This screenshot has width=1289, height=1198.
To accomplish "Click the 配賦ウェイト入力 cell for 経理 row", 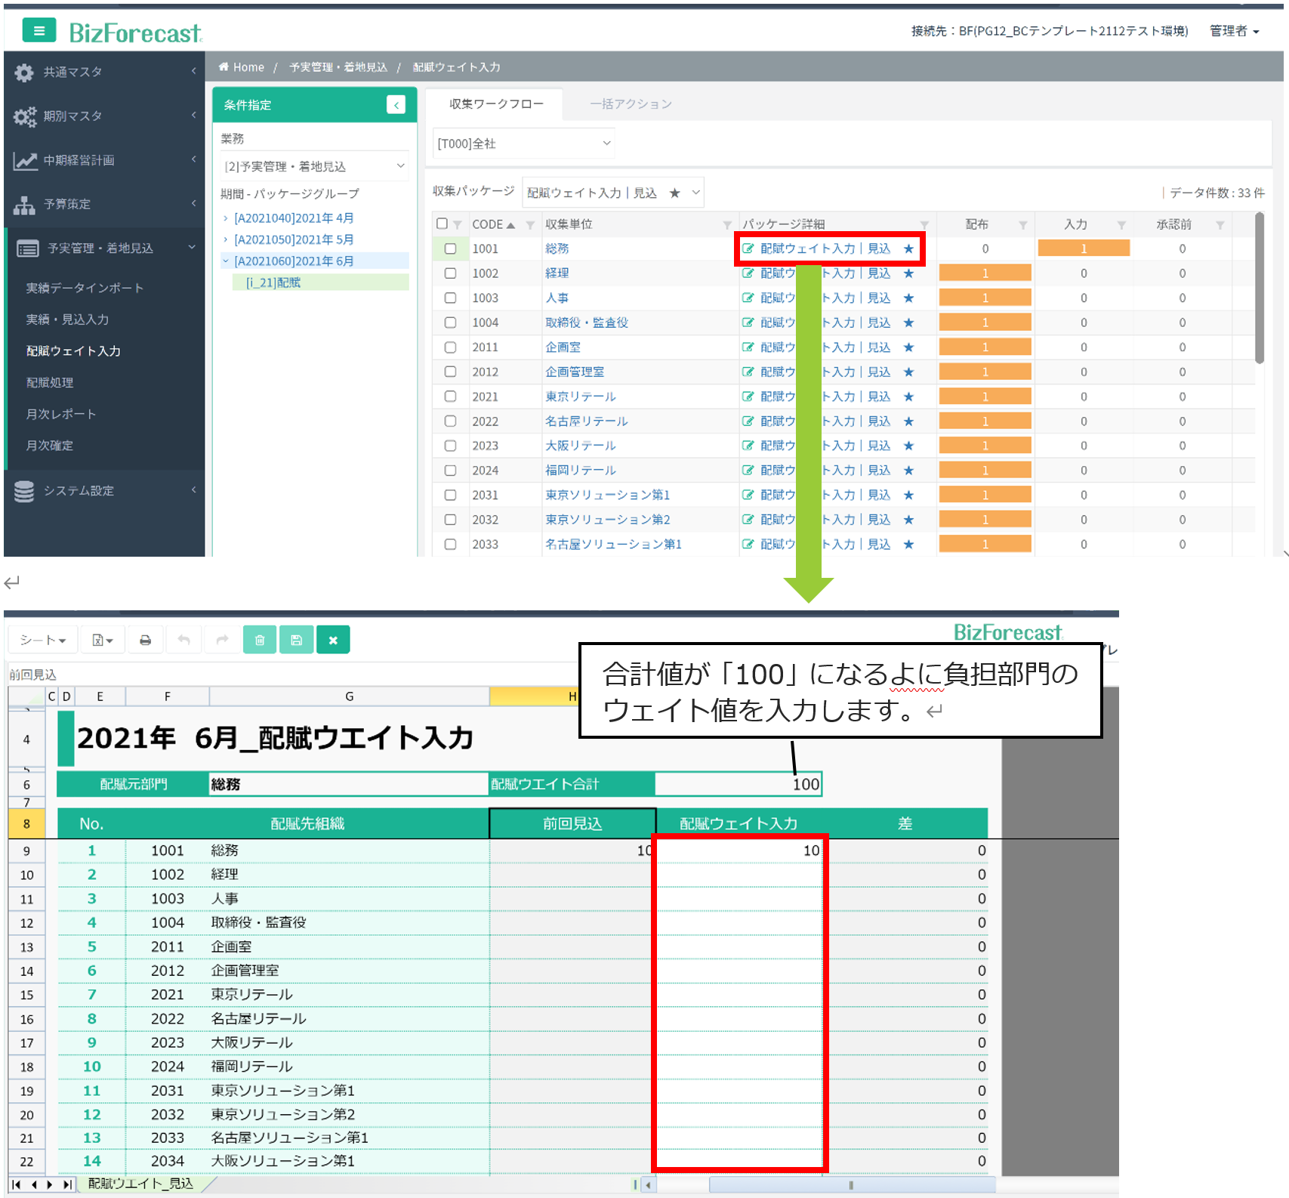I will coord(739,875).
